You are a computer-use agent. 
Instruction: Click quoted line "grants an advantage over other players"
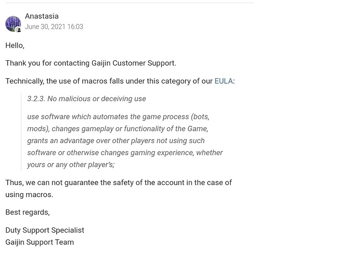coord(116,141)
